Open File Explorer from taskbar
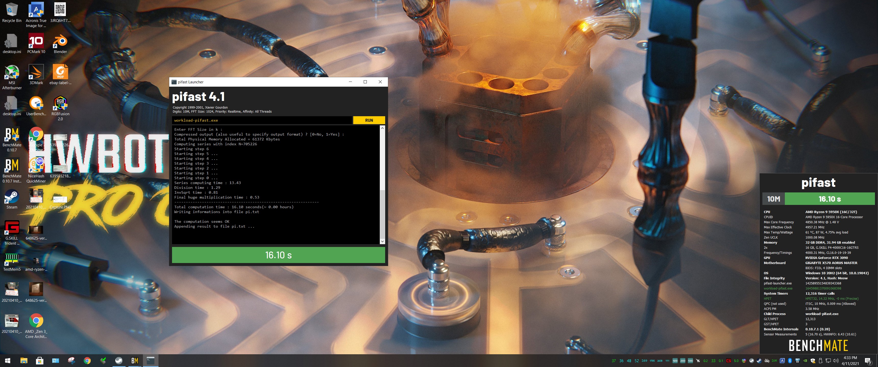The height and width of the screenshot is (367, 878). tap(24, 361)
